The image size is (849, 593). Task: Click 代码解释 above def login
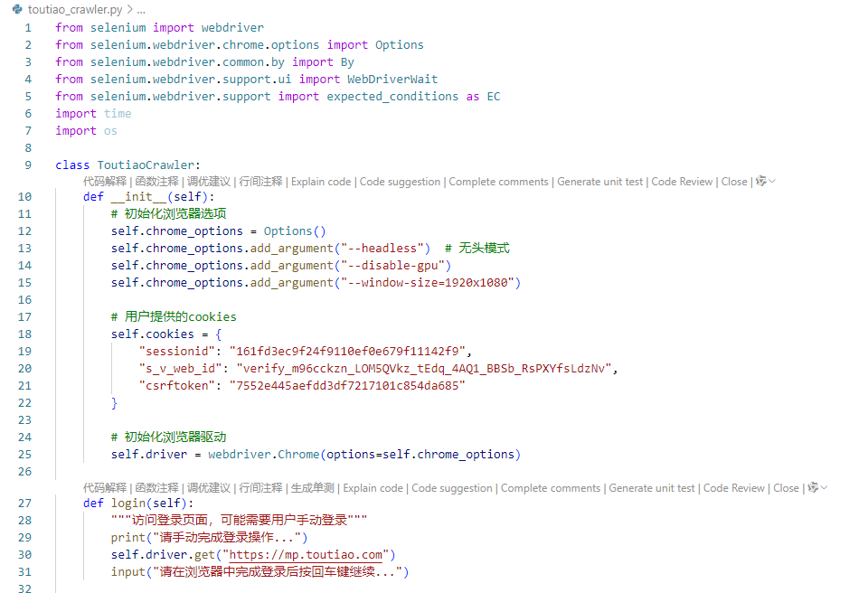pyautogui.click(x=105, y=488)
